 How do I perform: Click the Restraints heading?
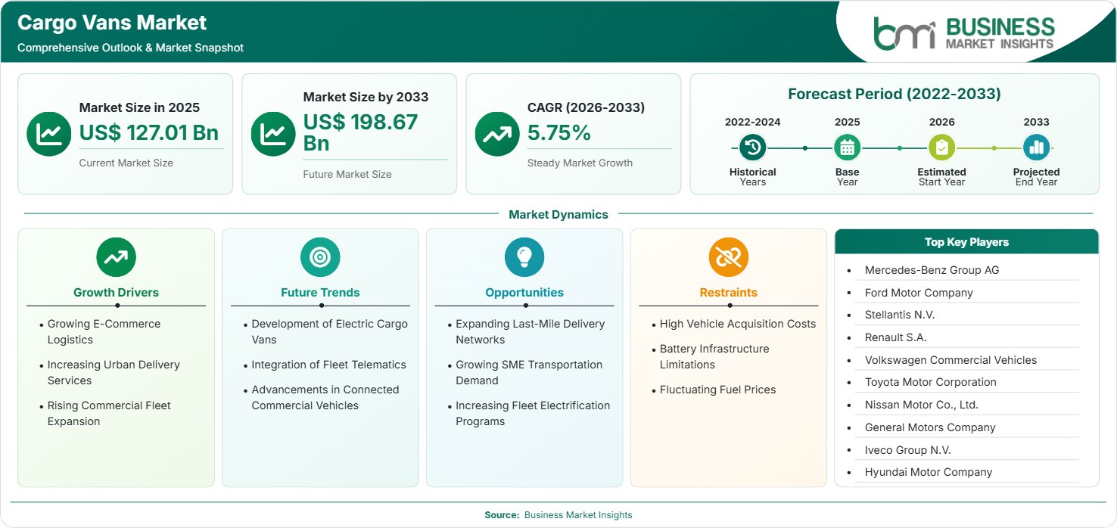point(729,293)
